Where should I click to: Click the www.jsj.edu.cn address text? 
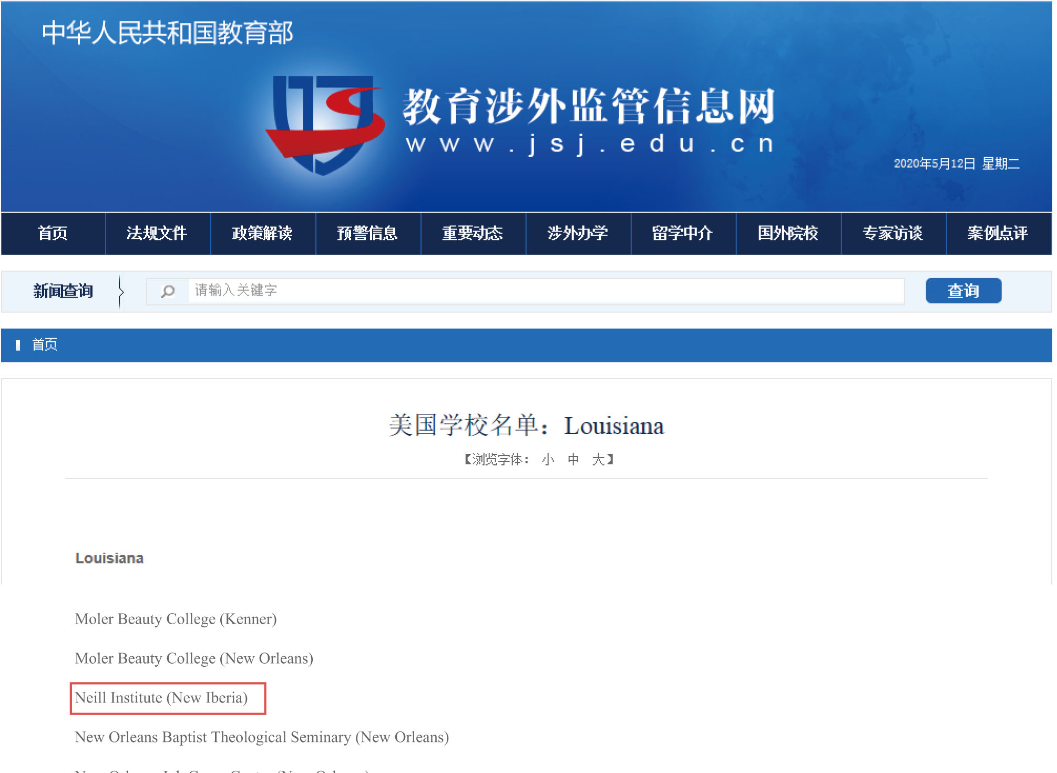[x=590, y=144]
